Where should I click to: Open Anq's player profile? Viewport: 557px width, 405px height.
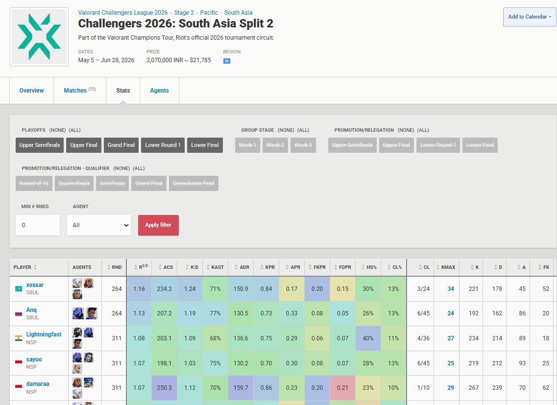click(x=31, y=310)
